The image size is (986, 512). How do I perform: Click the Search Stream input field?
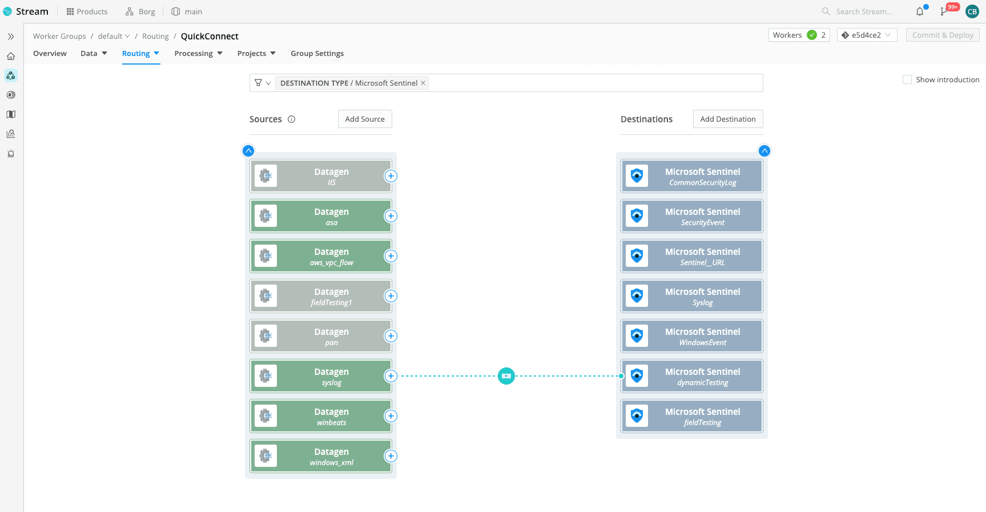click(x=864, y=11)
